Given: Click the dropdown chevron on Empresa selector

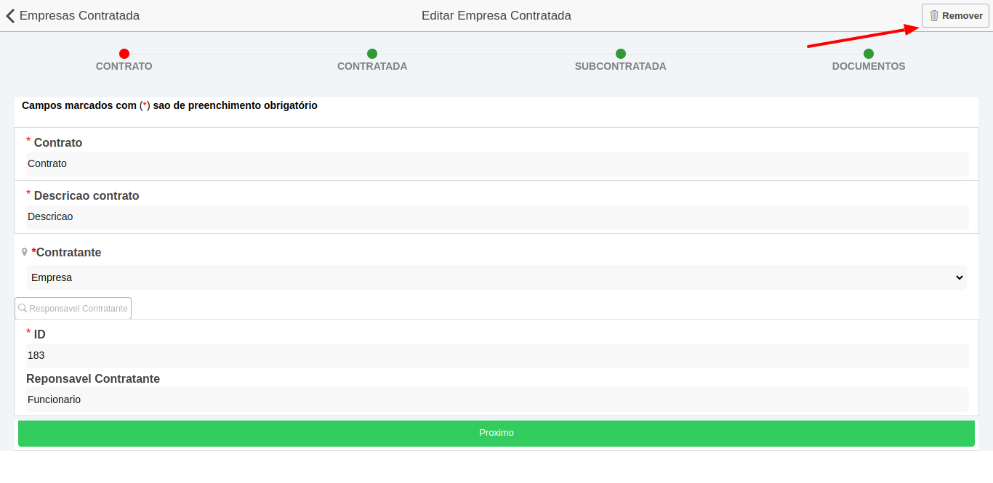Looking at the screenshot, I should 960,277.
